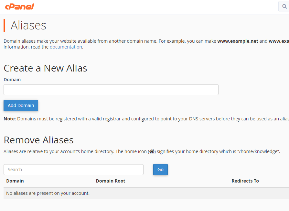Click inside the Domain input field

click(111, 90)
